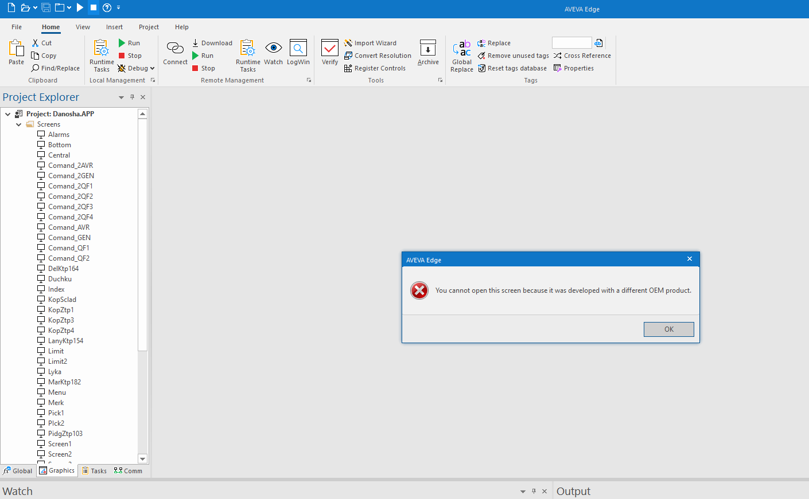
Task: Click the tag browse icon beside input
Action: [598, 43]
